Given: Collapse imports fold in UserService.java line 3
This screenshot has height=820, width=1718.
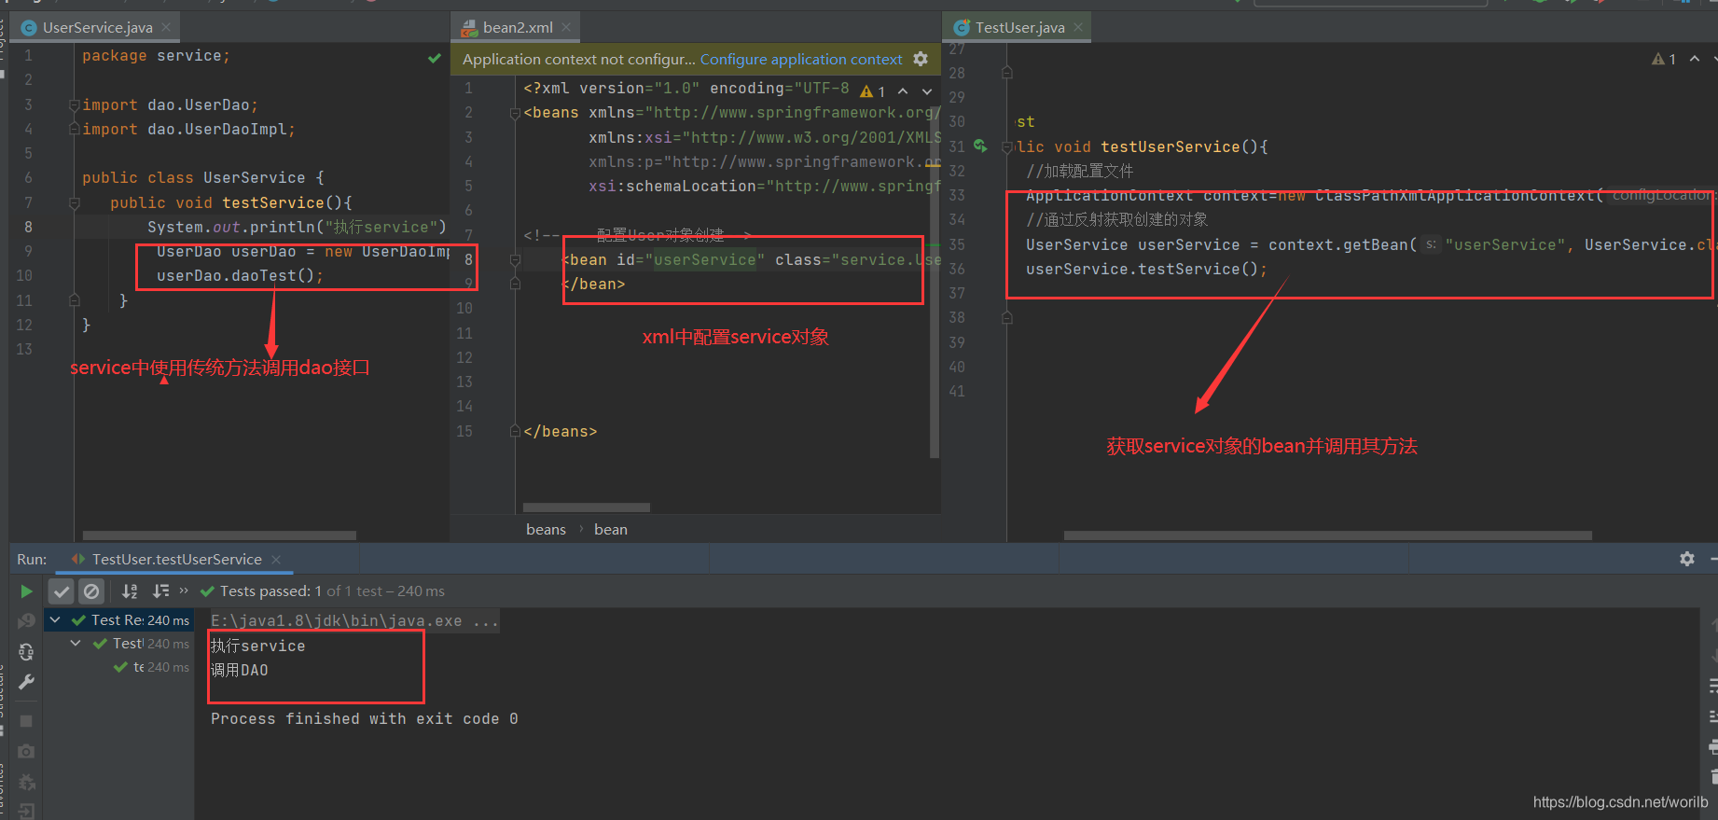Looking at the screenshot, I should [x=74, y=104].
